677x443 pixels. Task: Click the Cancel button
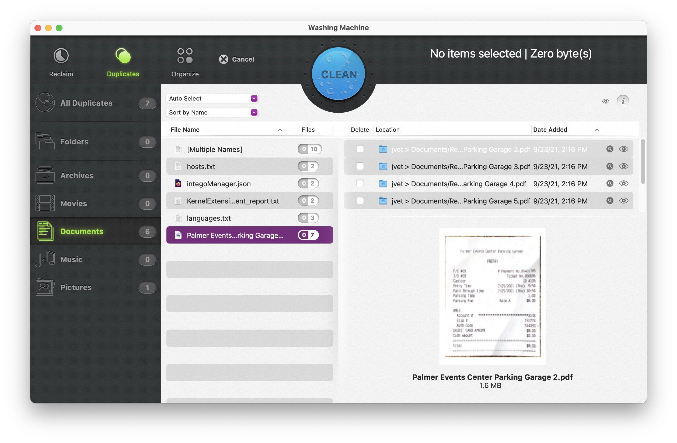coord(236,59)
